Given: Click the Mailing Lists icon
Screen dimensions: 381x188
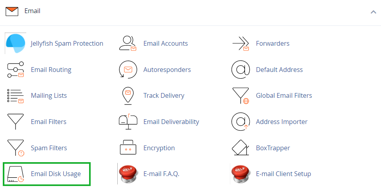Looking at the screenshot, I should coord(16,96).
